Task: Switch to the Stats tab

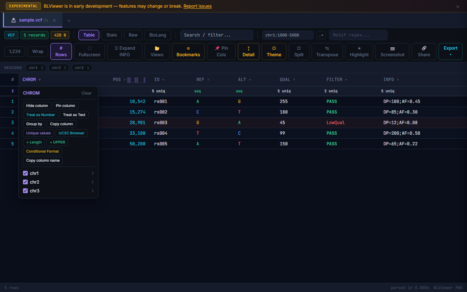Action: tap(112, 35)
